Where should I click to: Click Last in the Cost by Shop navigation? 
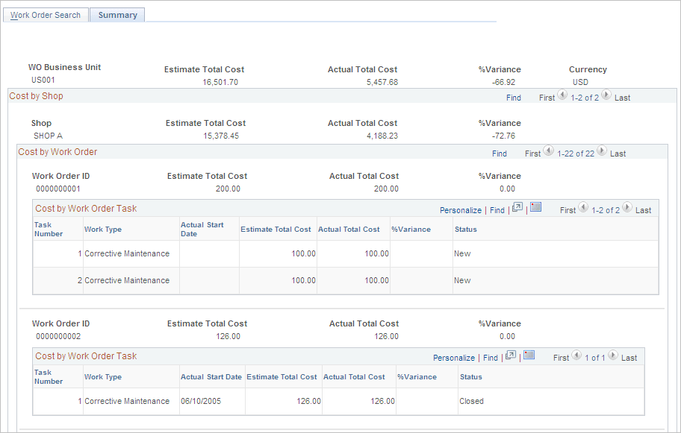pyautogui.click(x=621, y=97)
